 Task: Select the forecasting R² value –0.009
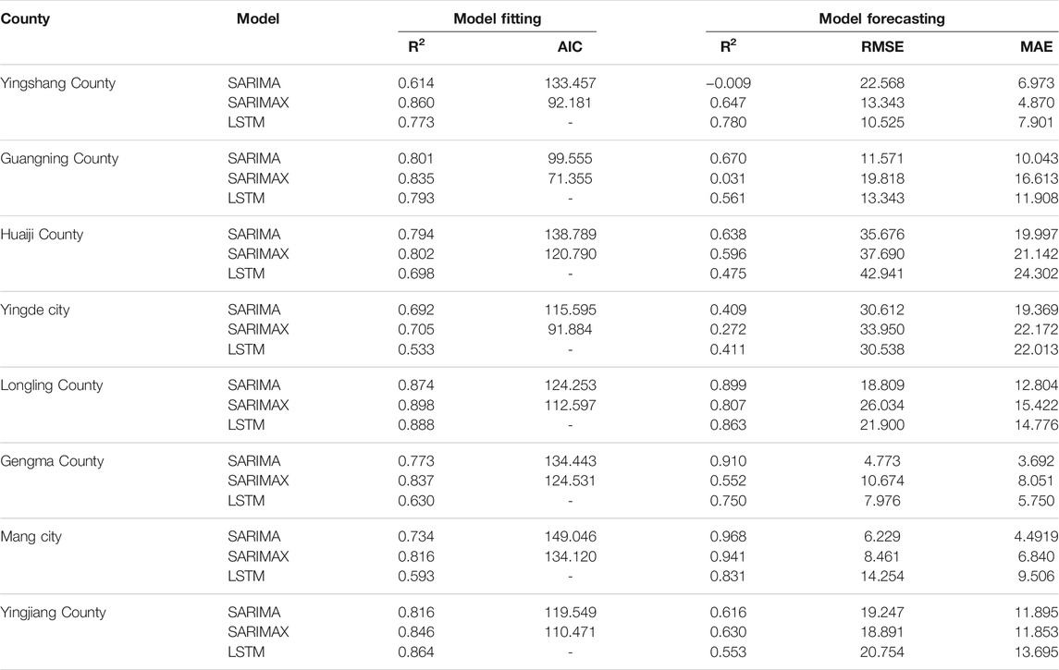[728, 83]
